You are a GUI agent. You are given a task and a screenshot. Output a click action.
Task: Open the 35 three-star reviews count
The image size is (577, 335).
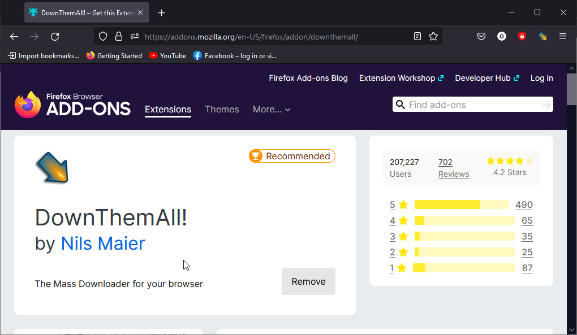[x=527, y=236]
